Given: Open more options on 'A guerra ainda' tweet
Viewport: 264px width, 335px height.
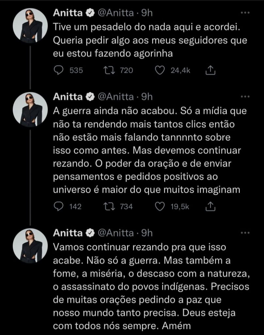Looking at the screenshot, I should click(x=244, y=97).
